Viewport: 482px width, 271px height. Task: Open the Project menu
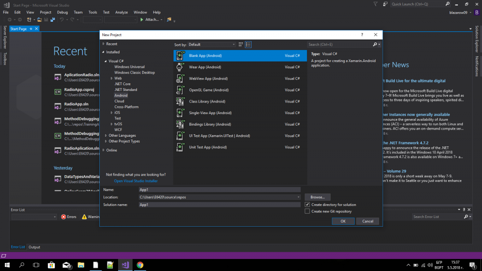pos(45,13)
